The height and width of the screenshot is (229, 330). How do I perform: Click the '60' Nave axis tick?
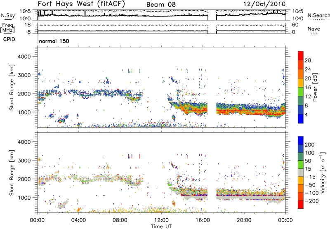[x=295, y=25]
